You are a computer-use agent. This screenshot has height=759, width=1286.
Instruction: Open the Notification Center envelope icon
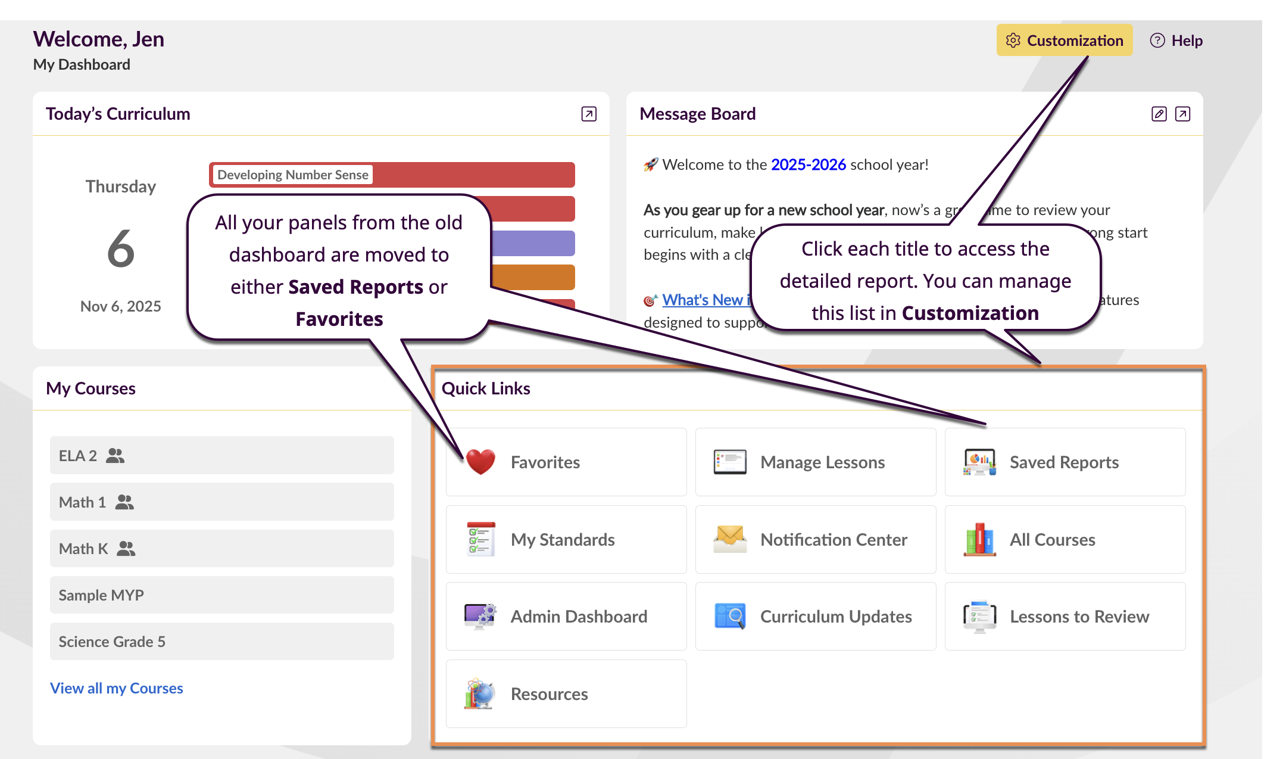coord(730,539)
